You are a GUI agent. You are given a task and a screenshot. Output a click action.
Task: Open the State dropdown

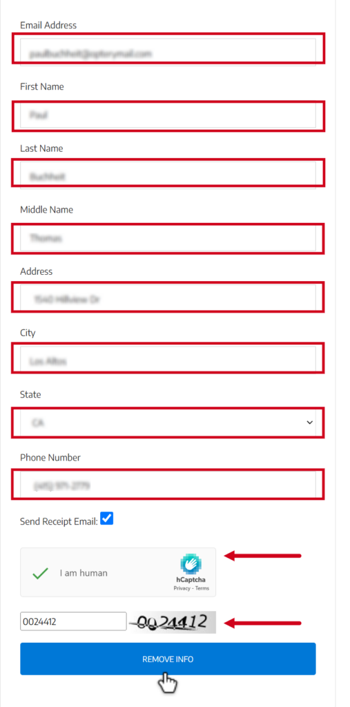(x=168, y=423)
